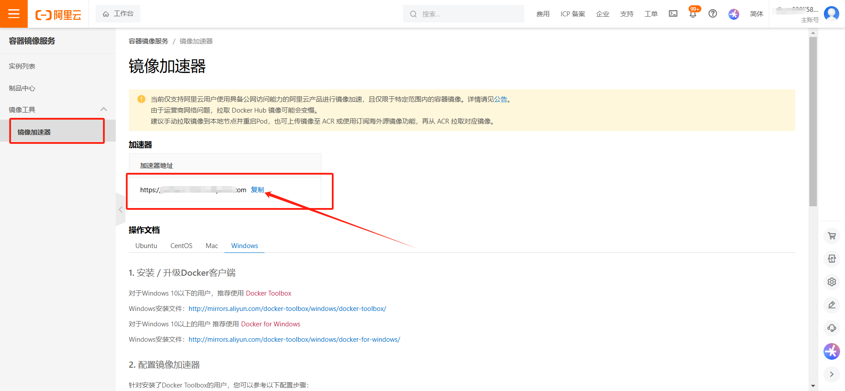Open the docker-for-windows mirror URL

(294, 340)
